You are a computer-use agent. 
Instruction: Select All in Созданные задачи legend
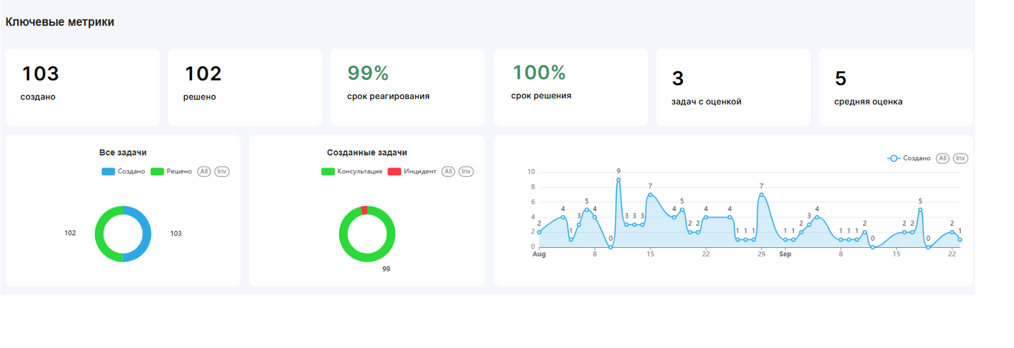pyautogui.click(x=448, y=172)
